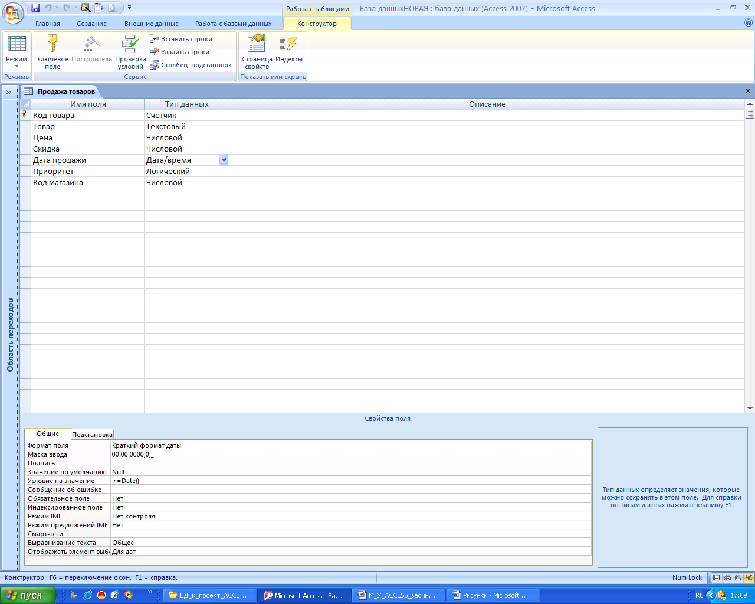This screenshot has height=604, width=755.
Task: Save the database via quick access toolbar
Action: pyautogui.click(x=35, y=8)
